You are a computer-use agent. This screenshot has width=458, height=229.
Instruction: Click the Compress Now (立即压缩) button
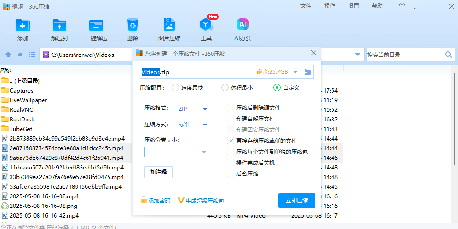pos(296,201)
